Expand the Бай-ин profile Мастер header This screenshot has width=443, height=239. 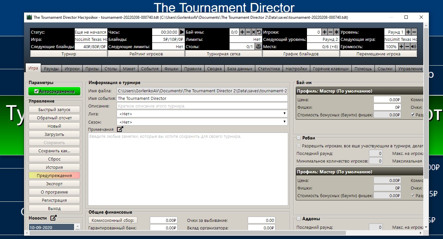359,91
